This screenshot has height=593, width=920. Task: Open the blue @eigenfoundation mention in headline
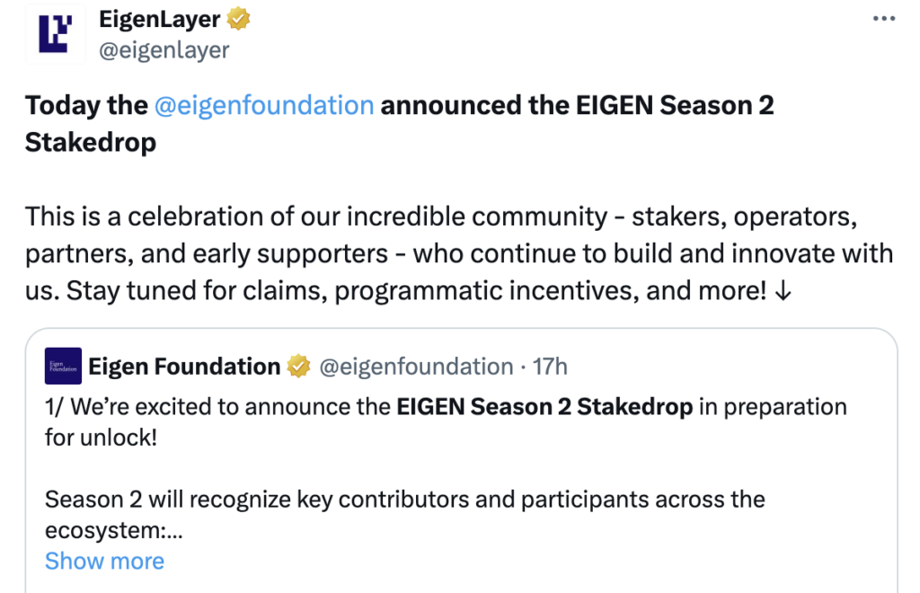[263, 106]
